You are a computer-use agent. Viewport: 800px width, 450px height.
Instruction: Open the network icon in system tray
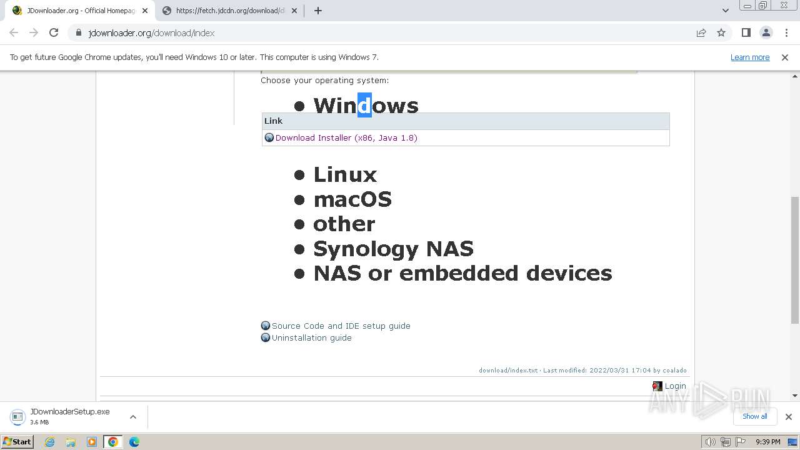[x=725, y=442]
